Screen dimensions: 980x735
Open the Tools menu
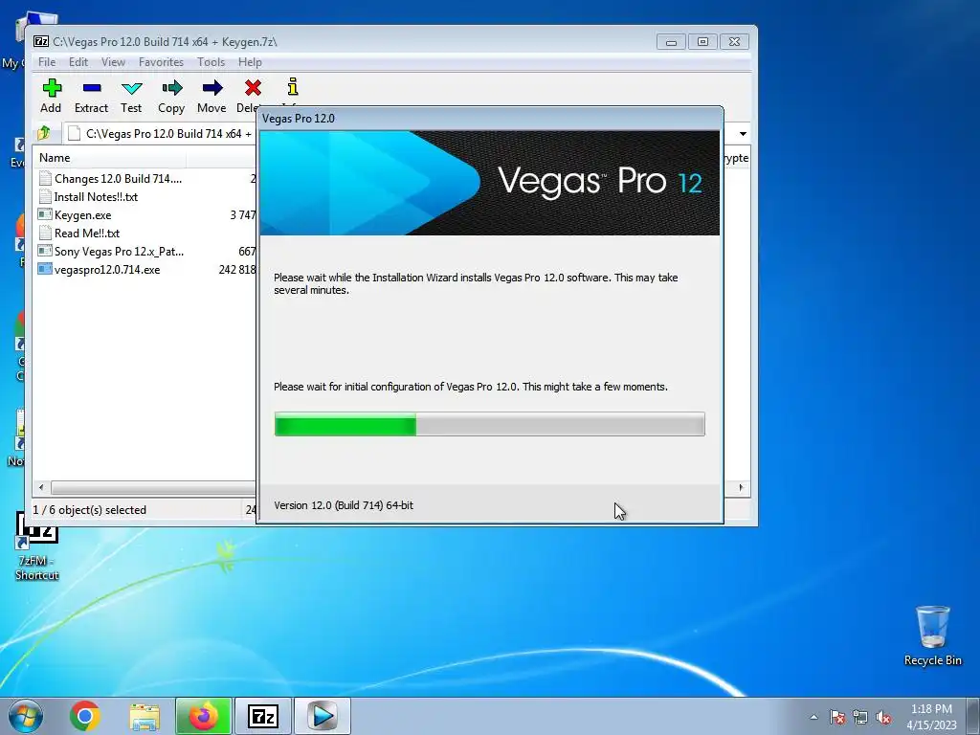211,62
